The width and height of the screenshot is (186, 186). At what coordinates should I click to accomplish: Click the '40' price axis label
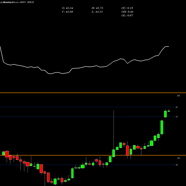pyautogui.click(x=177, y=165)
